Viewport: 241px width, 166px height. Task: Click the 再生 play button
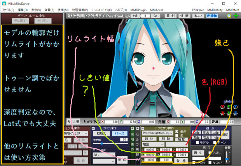tap(198, 153)
